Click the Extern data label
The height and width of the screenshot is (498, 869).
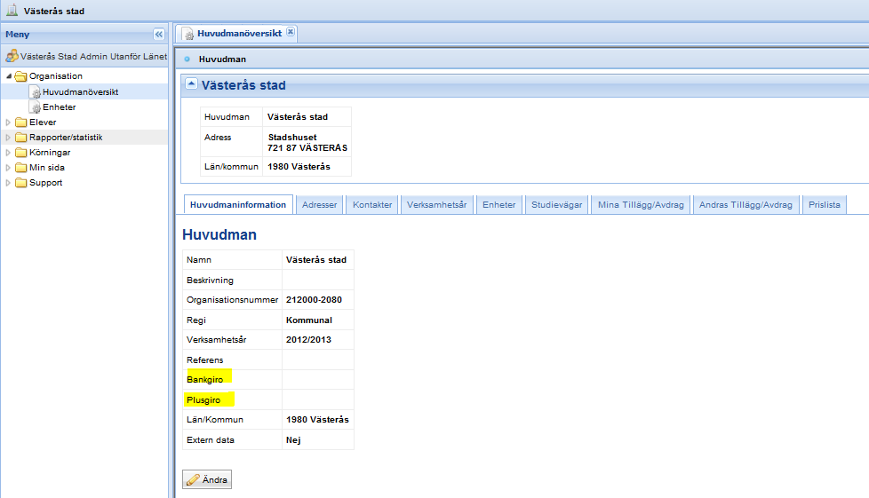click(x=211, y=439)
